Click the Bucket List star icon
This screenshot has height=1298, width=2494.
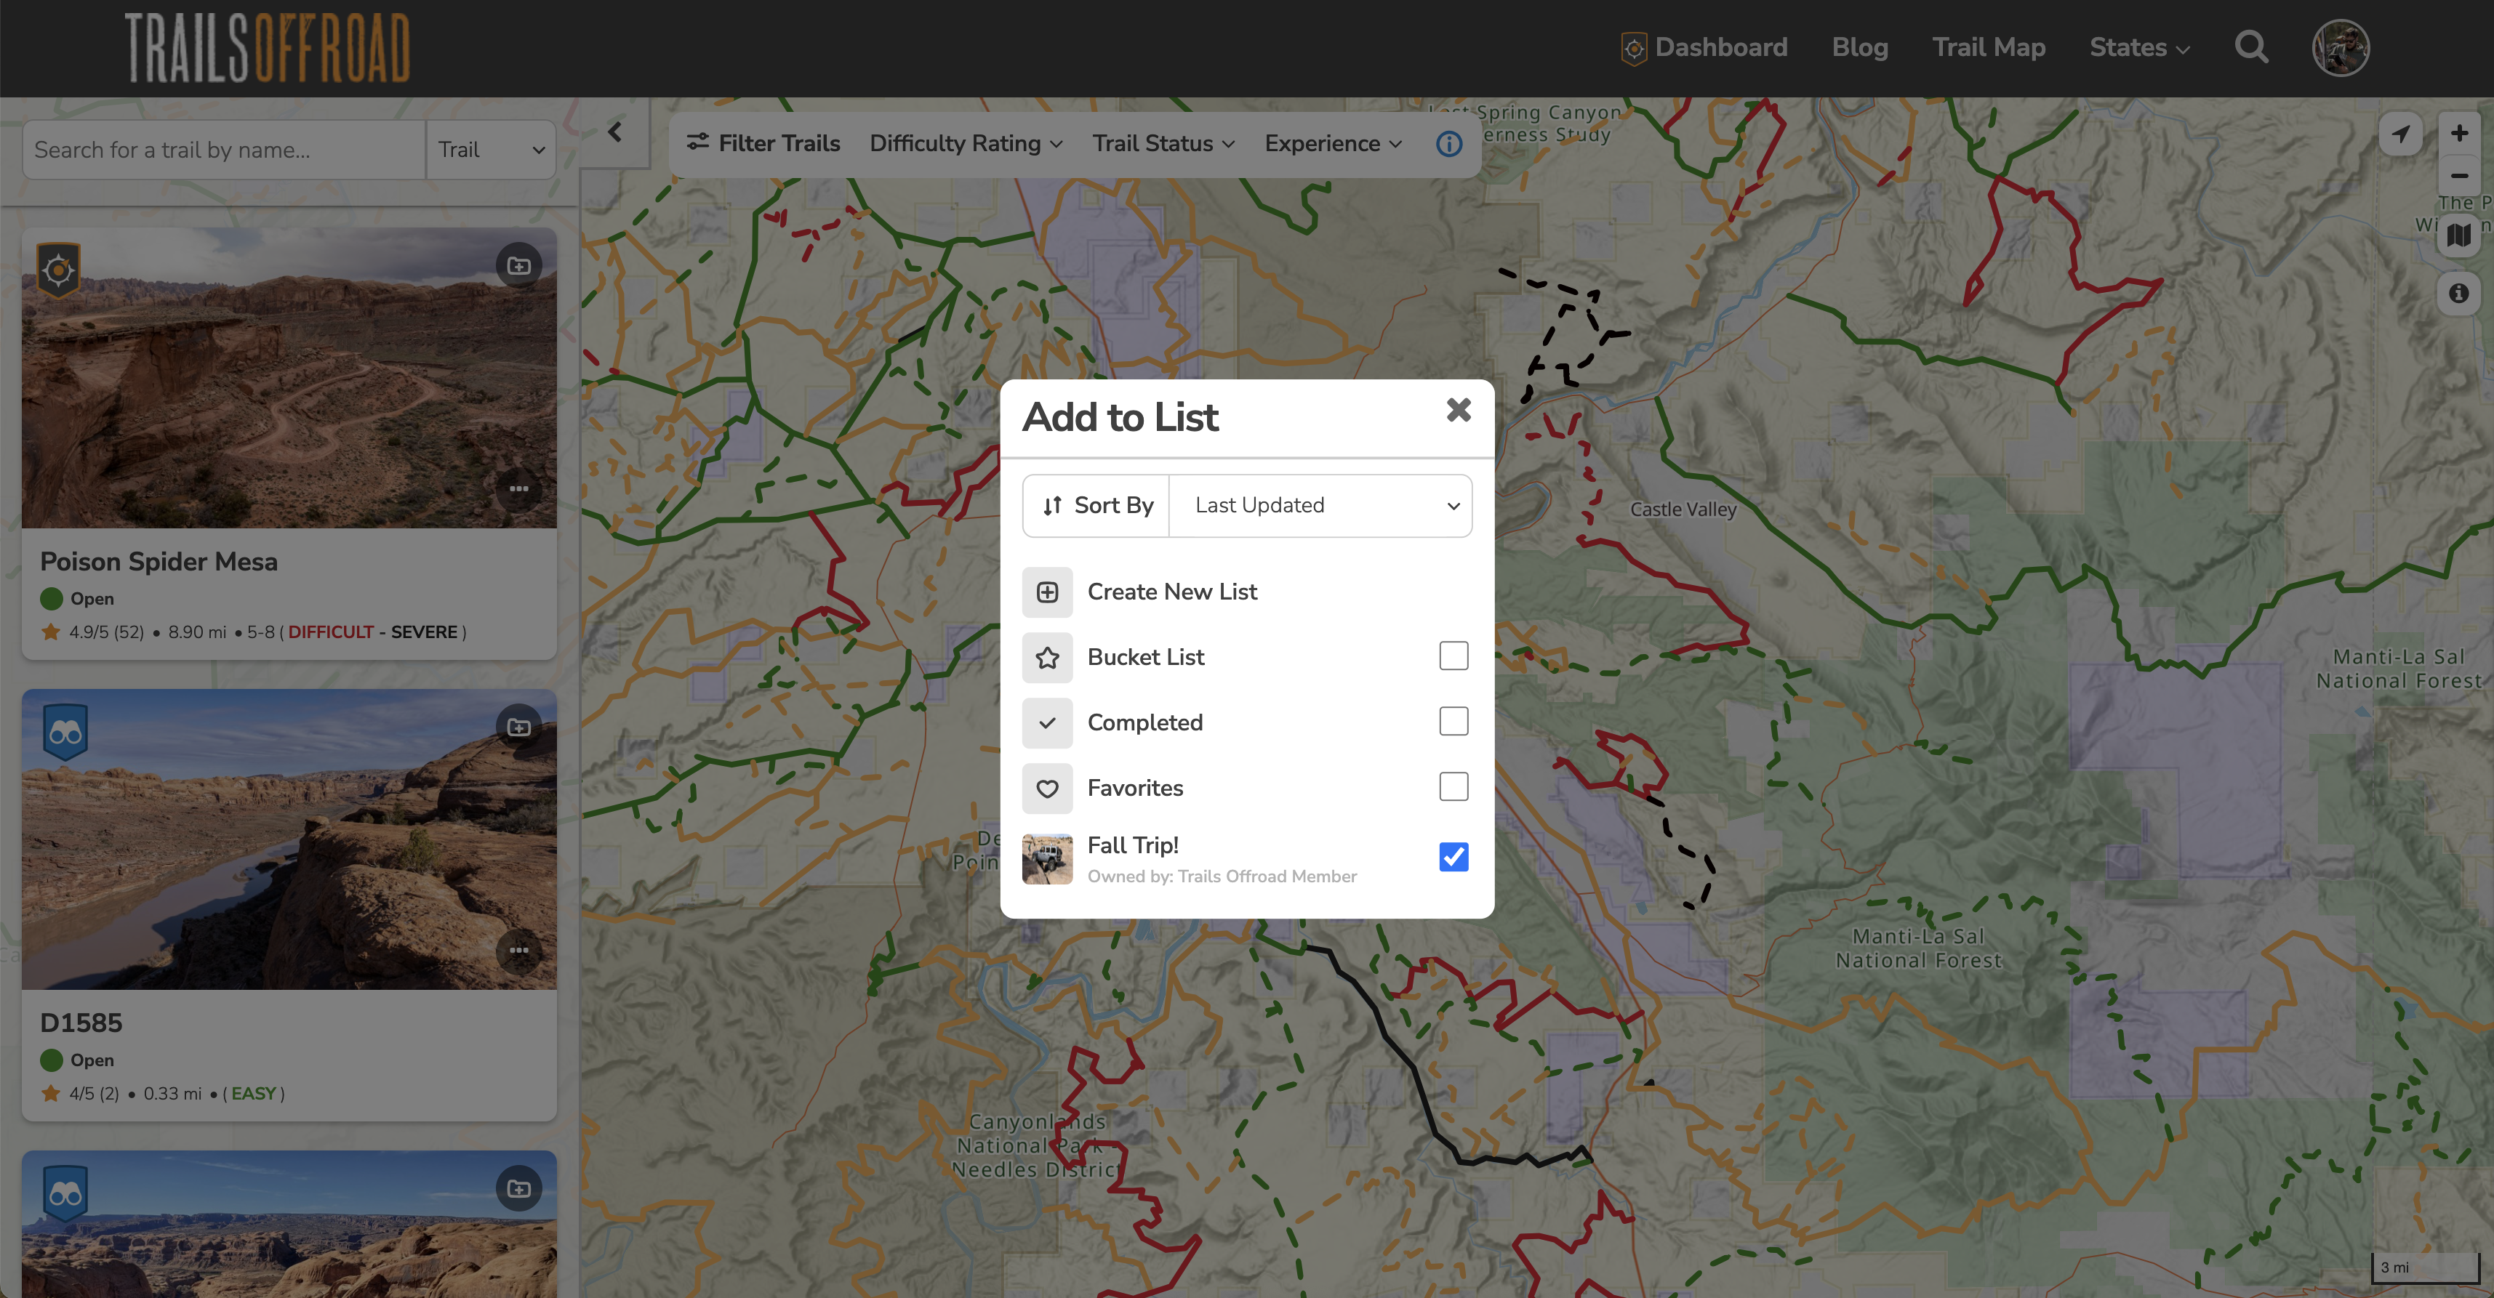(1048, 658)
